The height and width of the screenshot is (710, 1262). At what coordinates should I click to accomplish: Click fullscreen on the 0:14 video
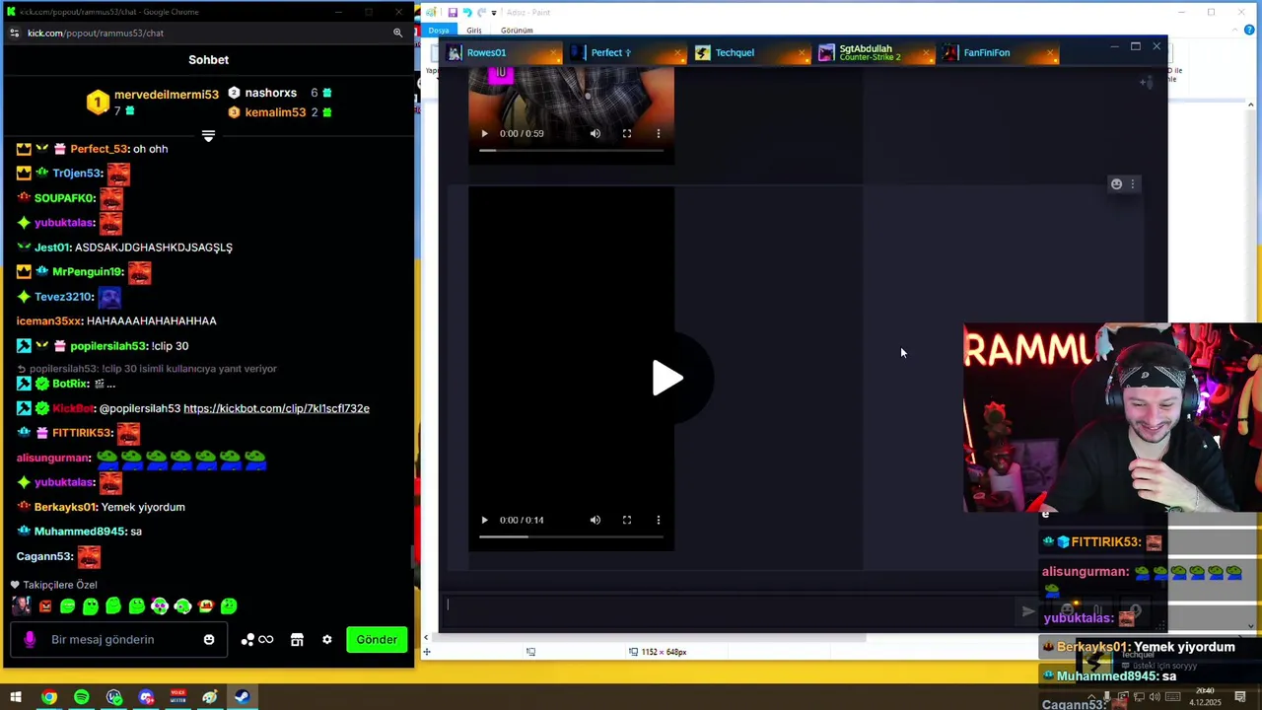[627, 520]
